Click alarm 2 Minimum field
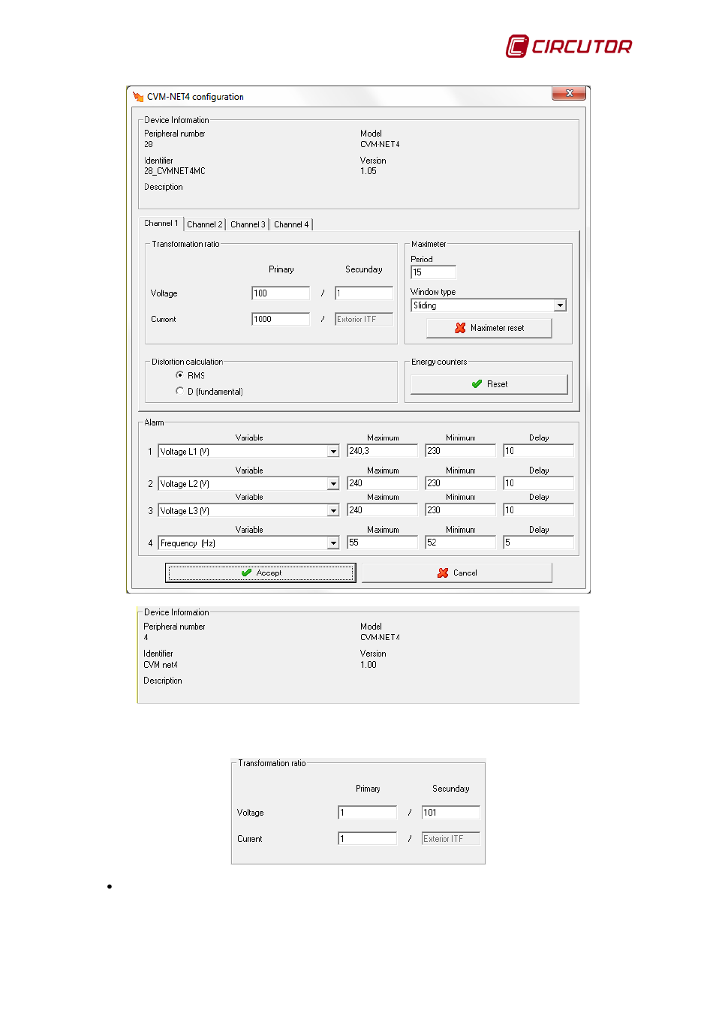The image size is (716, 1013). tap(460, 483)
